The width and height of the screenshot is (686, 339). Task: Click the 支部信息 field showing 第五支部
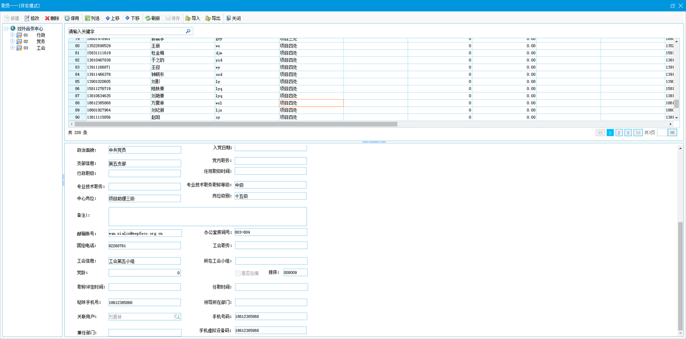point(145,163)
